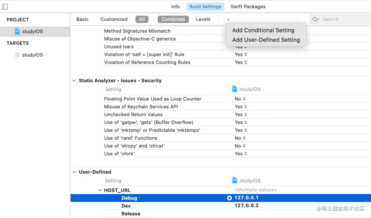Image resolution: width=371 pixels, height=218 pixels.
Task: Switch to Combined view mode
Action: click(x=173, y=19)
